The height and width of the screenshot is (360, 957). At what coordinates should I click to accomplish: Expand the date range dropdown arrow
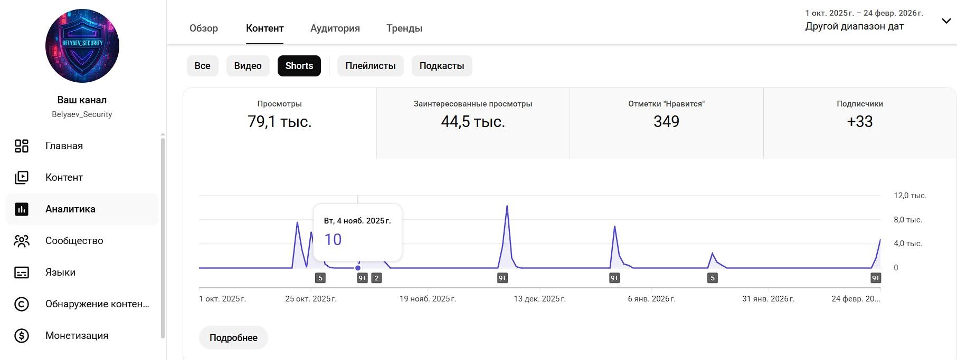point(946,21)
